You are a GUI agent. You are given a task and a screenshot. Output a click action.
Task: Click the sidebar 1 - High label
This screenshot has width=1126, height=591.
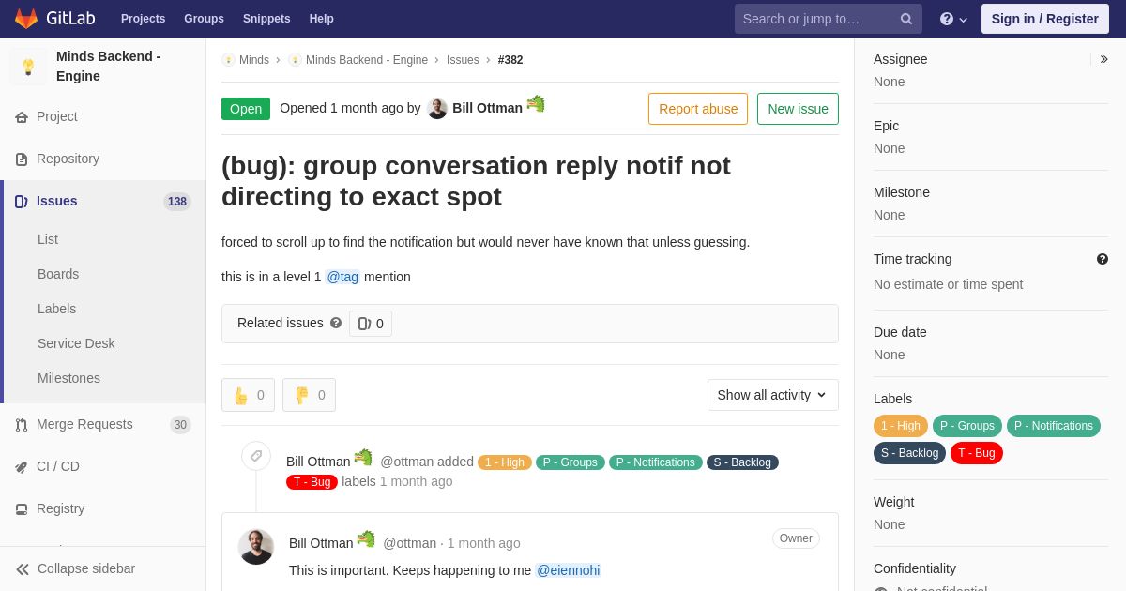(x=901, y=426)
